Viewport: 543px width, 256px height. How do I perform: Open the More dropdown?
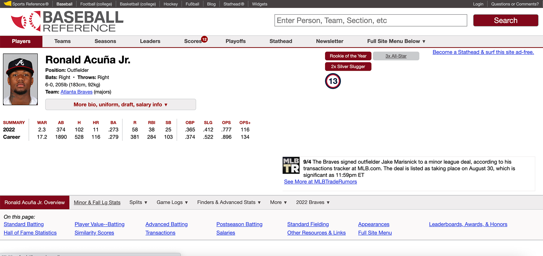278,202
